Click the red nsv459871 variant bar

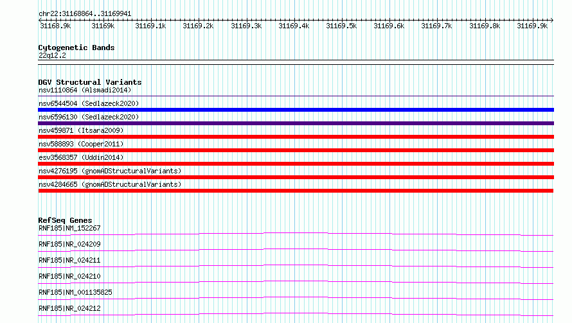tap(296, 137)
